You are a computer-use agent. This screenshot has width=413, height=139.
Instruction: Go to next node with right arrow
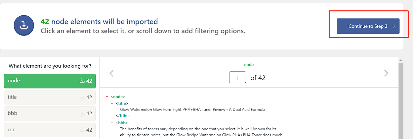tap(386, 73)
